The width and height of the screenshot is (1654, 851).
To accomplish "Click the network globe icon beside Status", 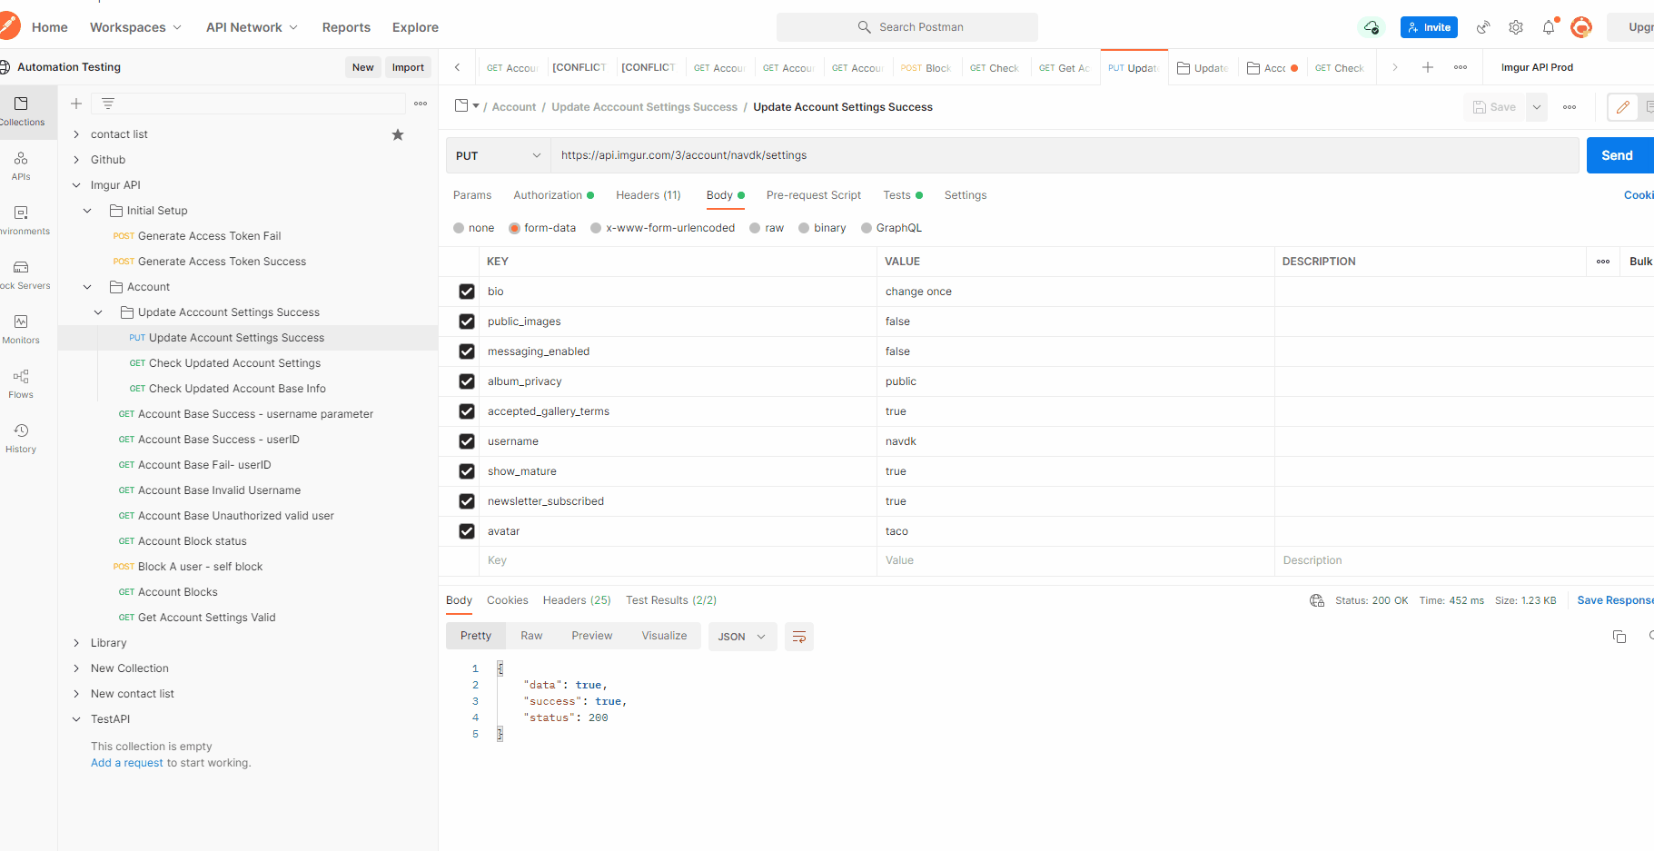I will pyautogui.click(x=1317, y=600).
